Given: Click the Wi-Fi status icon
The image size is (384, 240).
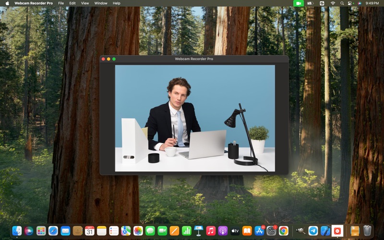Looking at the screenshot, I should pyautogui.click(x=333, y=3).
